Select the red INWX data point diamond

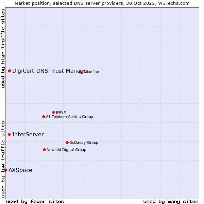point(53,112)
